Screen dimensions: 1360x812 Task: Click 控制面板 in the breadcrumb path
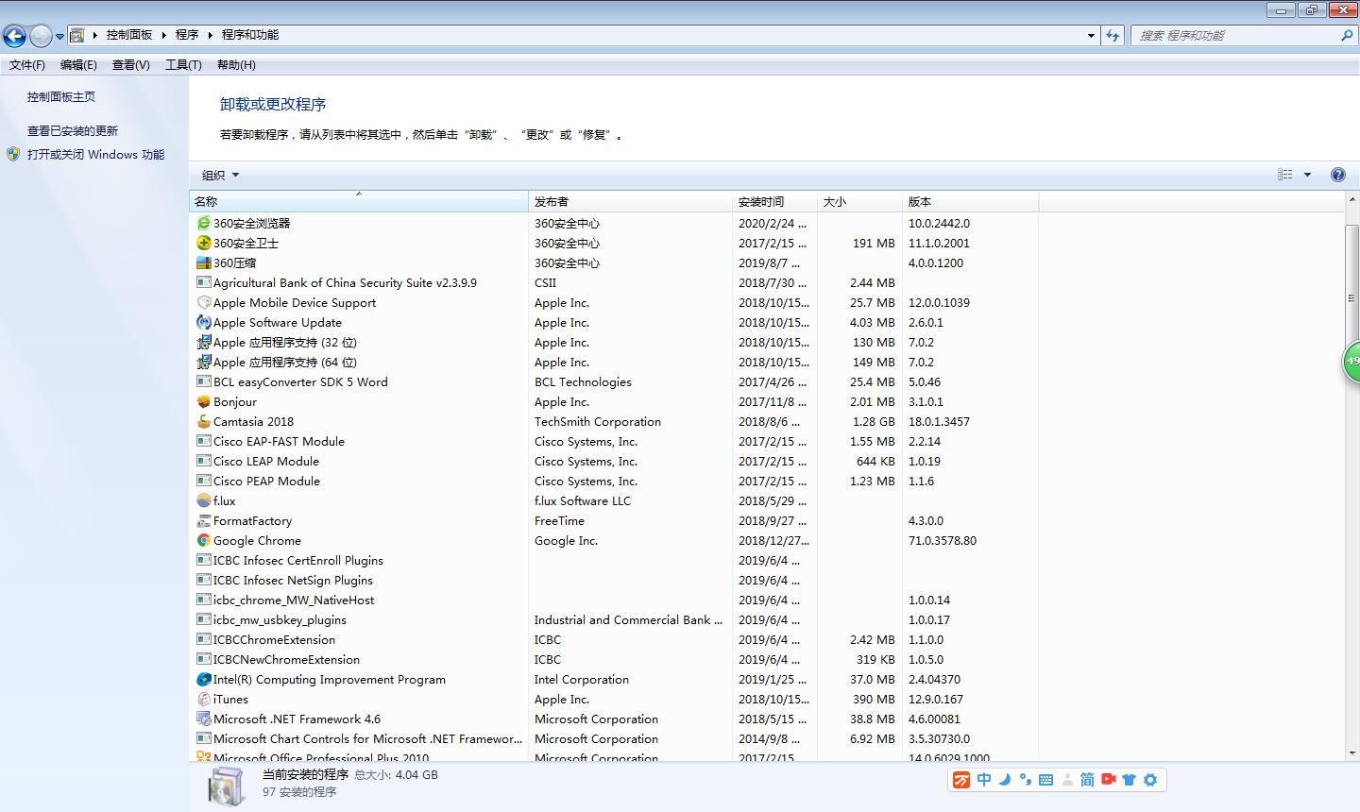click(128, 35)
